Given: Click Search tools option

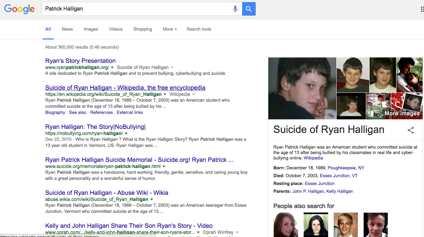Looking at the screenshot, I should [199, 29].
